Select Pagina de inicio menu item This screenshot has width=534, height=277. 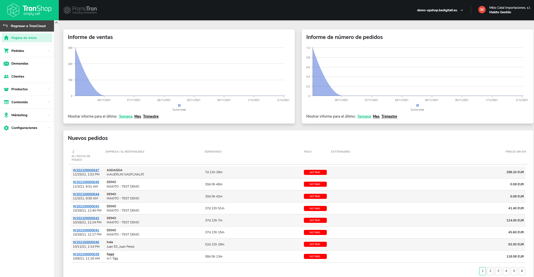pos(27,38)
